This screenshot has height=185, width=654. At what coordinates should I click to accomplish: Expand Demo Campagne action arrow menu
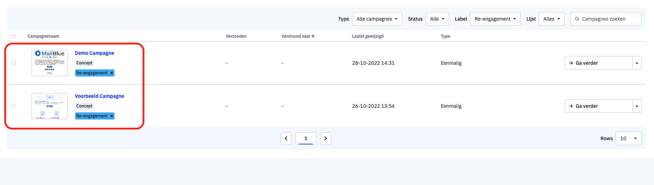click(637, 63)
